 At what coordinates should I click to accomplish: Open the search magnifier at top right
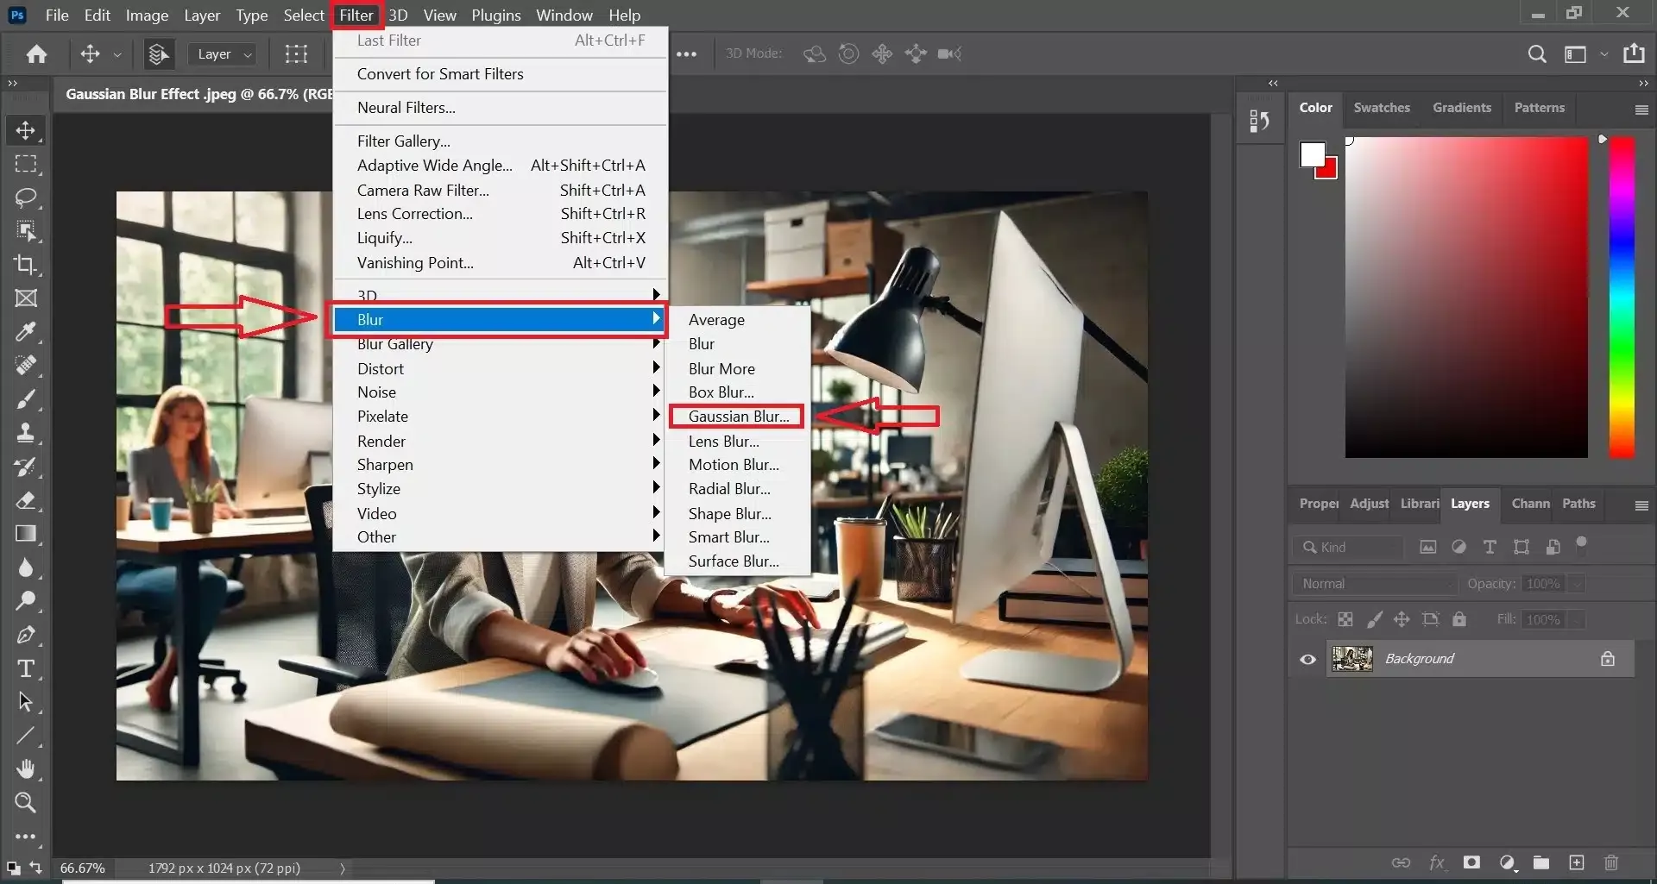point(1536,54)
